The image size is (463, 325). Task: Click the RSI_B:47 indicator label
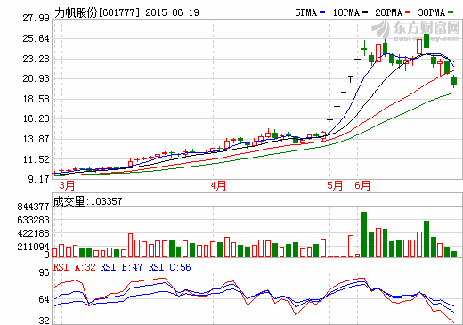[x=121, y=267]
